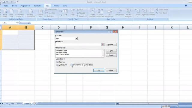The height and width of the screenshot is (108, 192).
Task: Click the Browse... button
Action: (x=111, y=45)
